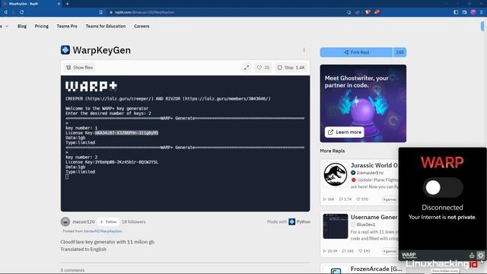Toggle the browser sidebar icon
487x274 pixels.
point(456,12)
